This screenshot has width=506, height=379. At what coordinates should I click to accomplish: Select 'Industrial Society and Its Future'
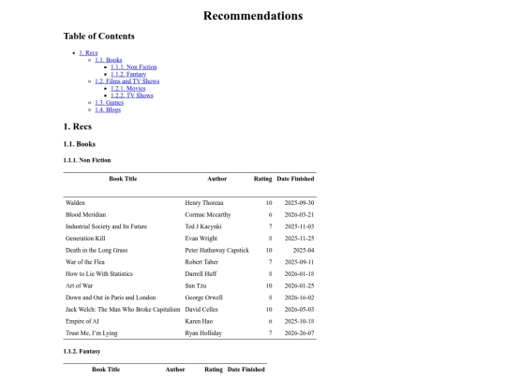coord(106,226)
